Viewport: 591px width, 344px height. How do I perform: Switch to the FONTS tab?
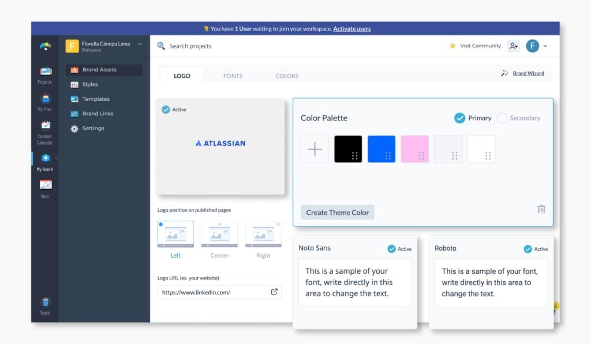coord(233,75)
